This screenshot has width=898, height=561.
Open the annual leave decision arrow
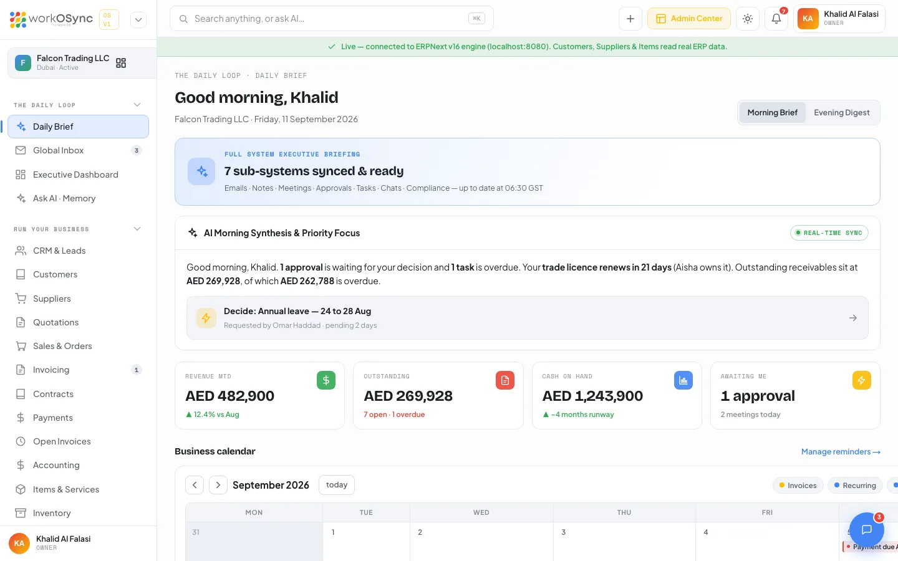(853, 318)
